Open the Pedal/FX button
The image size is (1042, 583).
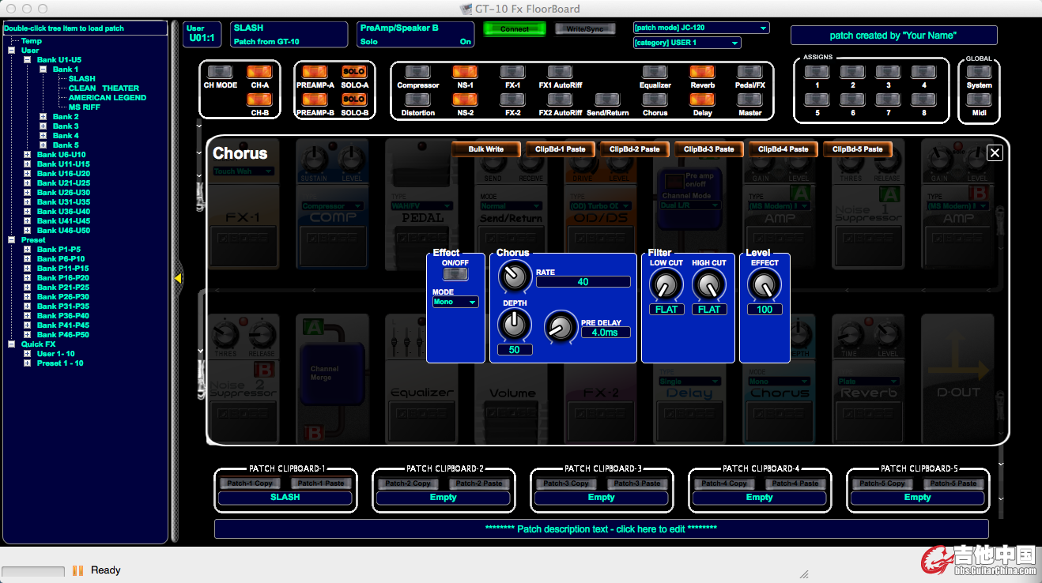[x=749, y=73]
